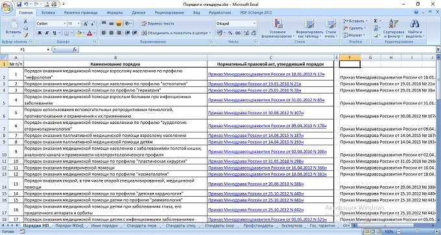This screenshot has width=441, height=235.
Task: Toggle italic (К) formatting
Action: (47, 33)
